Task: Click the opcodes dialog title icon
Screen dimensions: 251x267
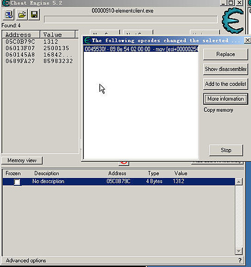Action: tap(88, 41)
